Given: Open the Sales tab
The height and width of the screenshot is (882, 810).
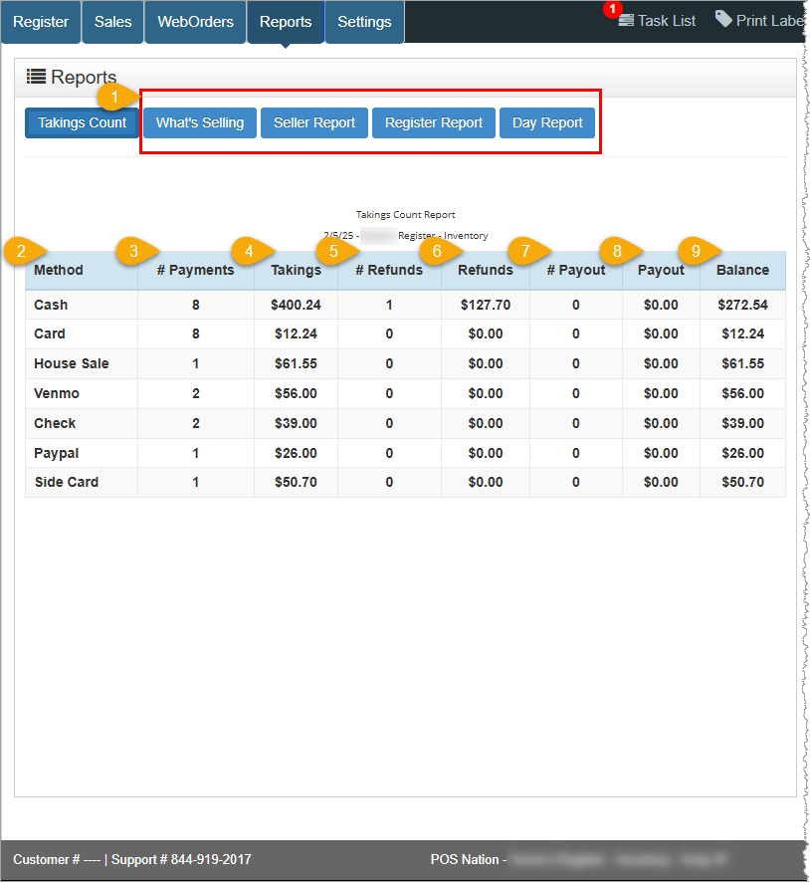Looking at the screenshot, I should 112,22.
